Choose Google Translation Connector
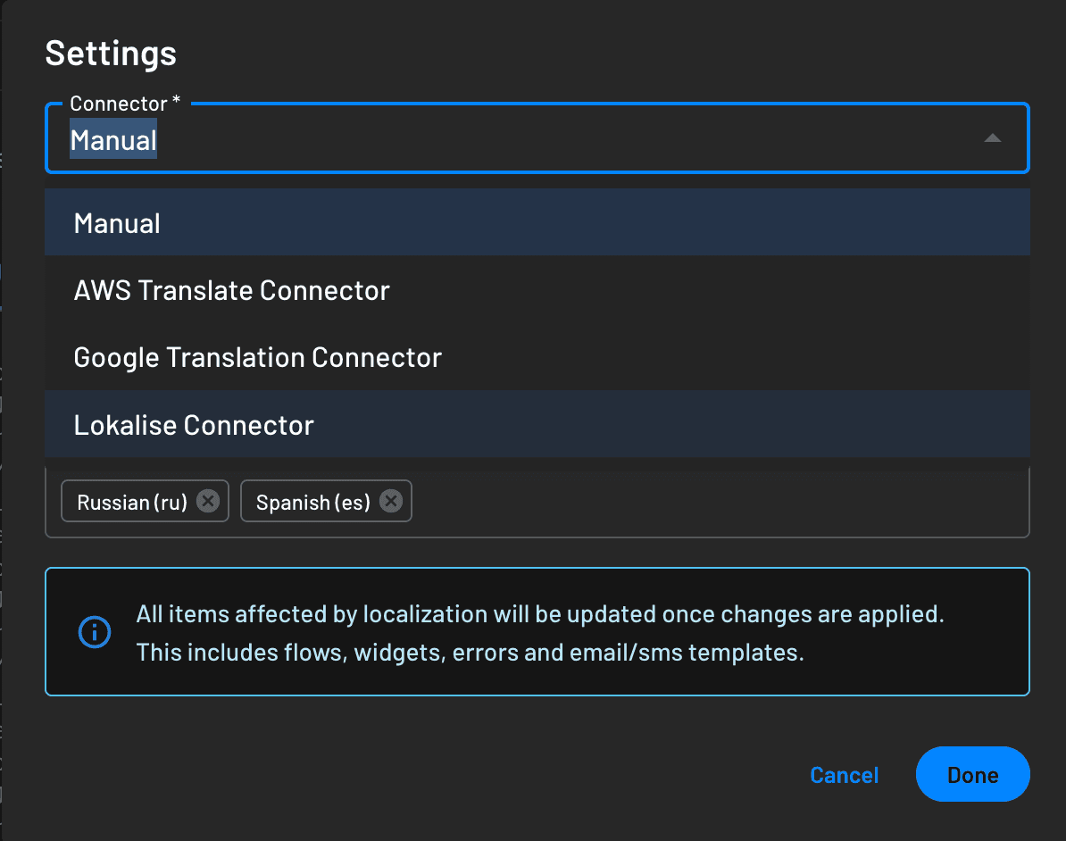 (257, 357)
